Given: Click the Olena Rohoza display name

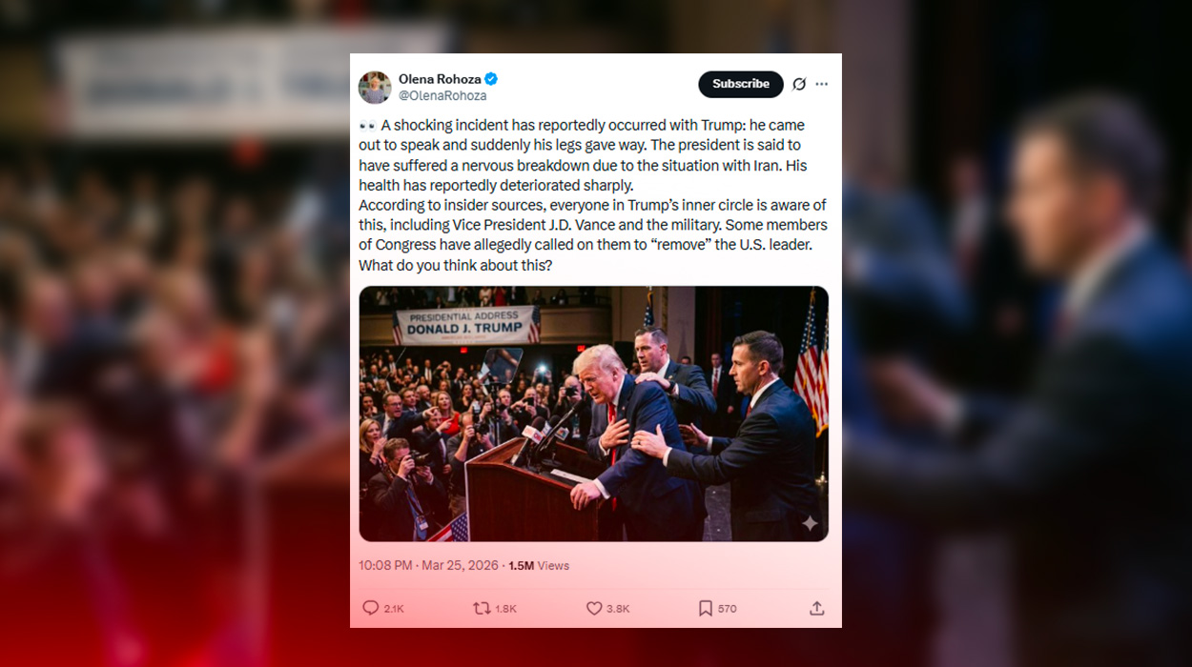Looking at the screenshot, I should click(x=440, y=79).
